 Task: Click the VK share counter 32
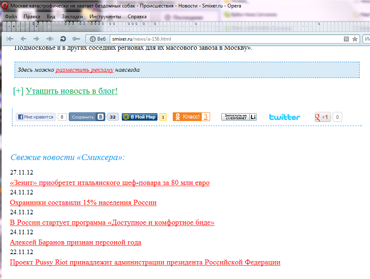[x=113, y=117]
